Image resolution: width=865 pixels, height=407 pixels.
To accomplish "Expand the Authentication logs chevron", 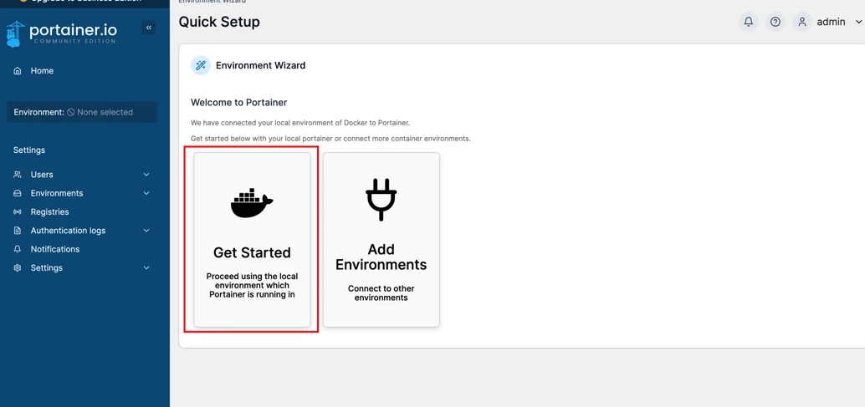I will [146, 231].
